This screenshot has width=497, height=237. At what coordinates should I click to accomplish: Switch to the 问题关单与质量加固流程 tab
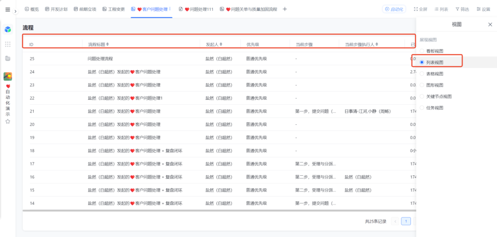[x=248, y=9]
